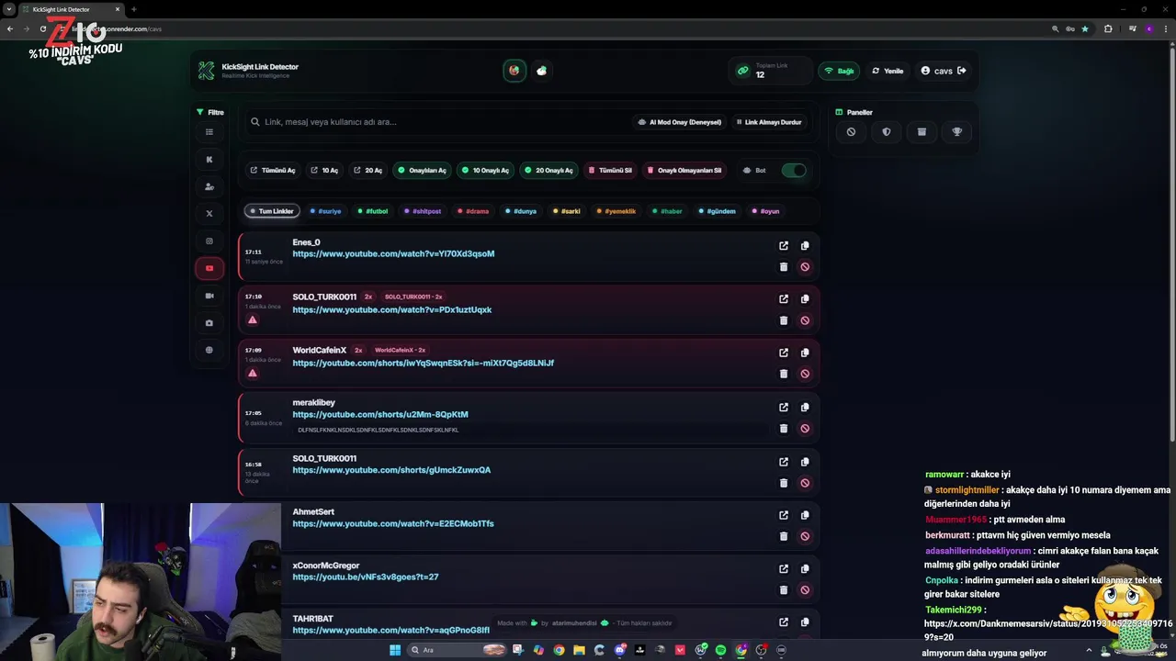Select the #drama tag filter
The image size is (1176, 661).
473,211
